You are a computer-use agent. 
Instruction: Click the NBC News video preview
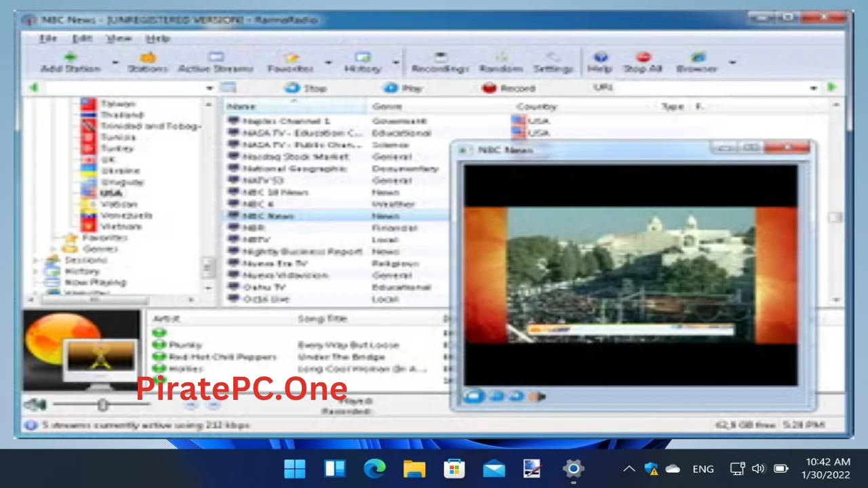[631, 274]
